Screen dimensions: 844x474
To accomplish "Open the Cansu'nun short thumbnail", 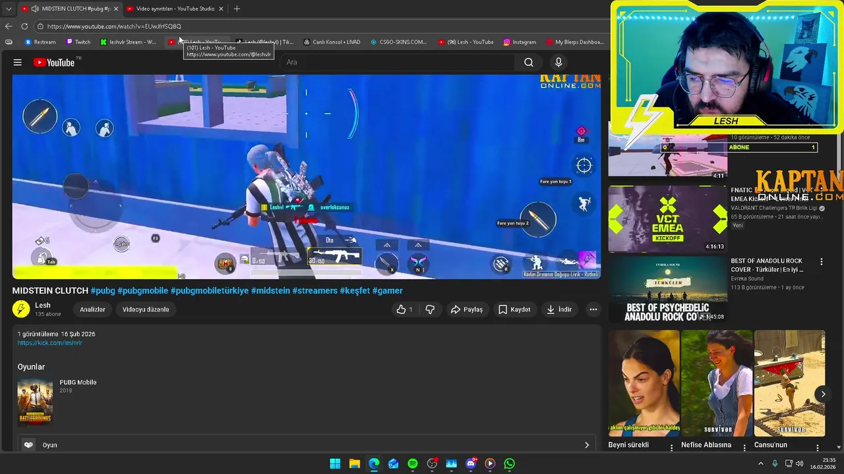I will [x=789, y=383].
